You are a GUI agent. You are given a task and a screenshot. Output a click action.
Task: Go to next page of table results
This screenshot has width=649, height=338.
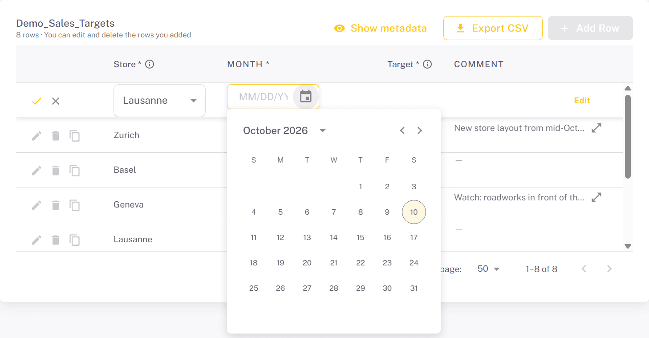click(609, 269)
